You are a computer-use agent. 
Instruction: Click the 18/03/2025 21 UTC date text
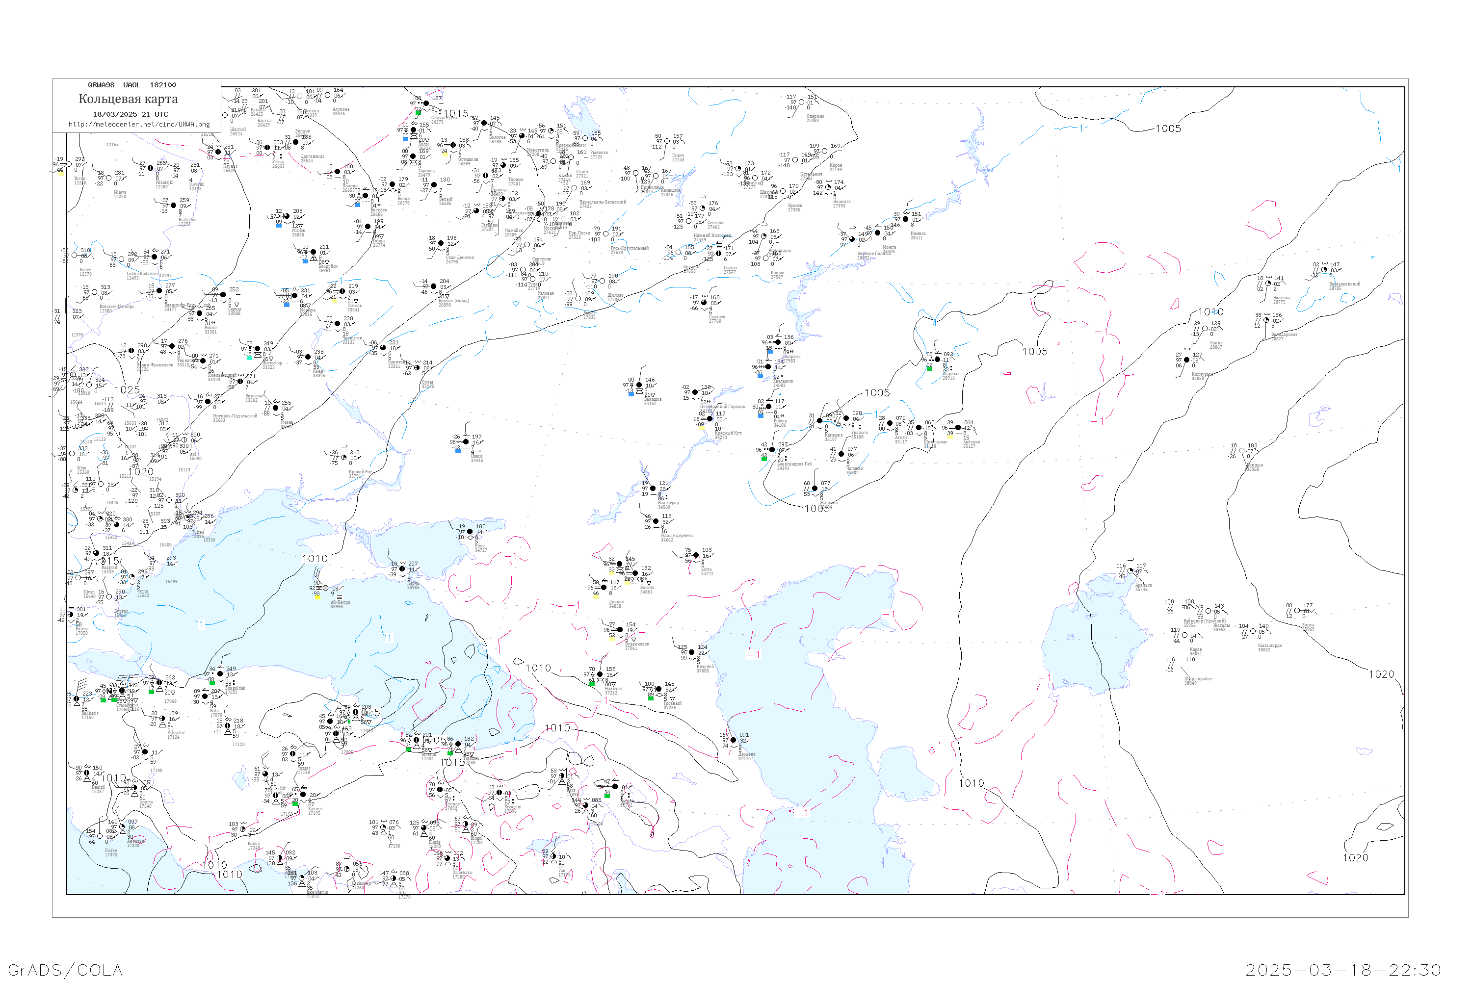click(x=130, y=114)
